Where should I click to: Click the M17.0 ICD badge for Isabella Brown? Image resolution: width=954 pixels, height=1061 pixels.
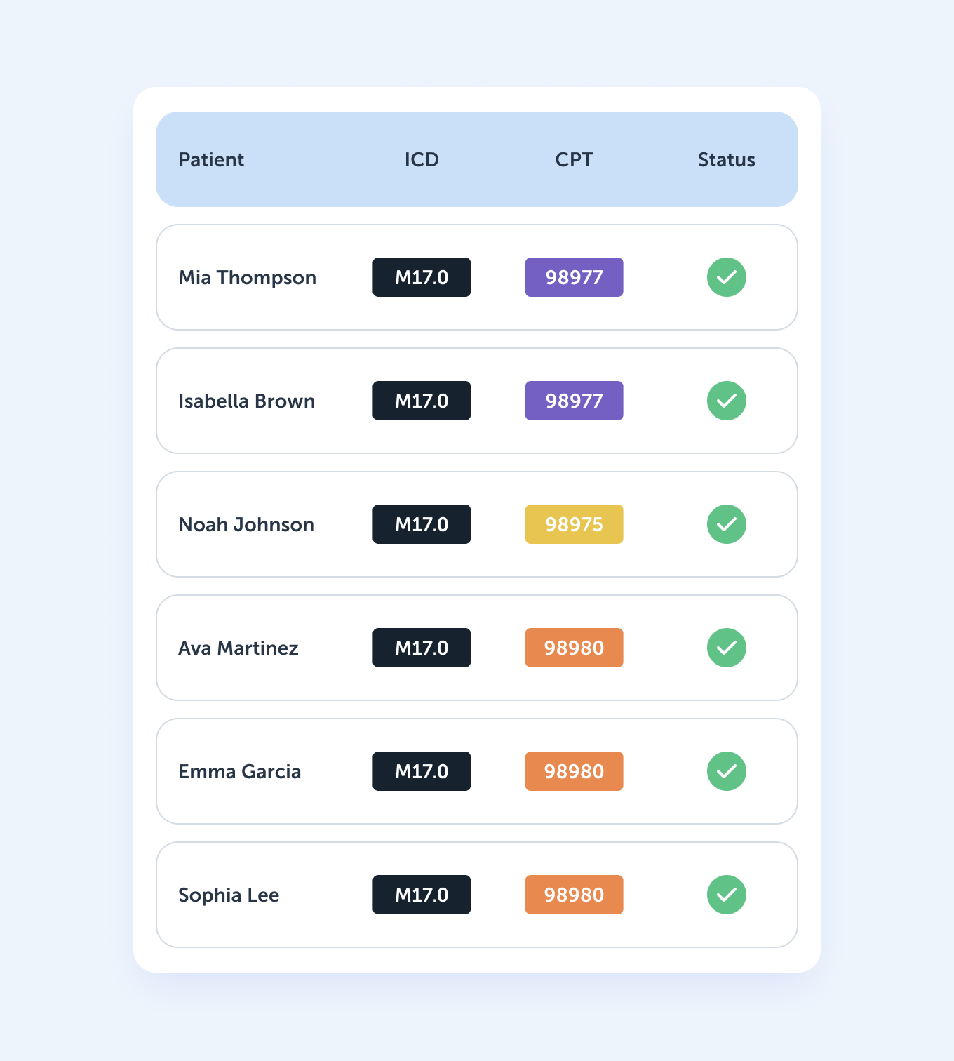coord(422,401)
